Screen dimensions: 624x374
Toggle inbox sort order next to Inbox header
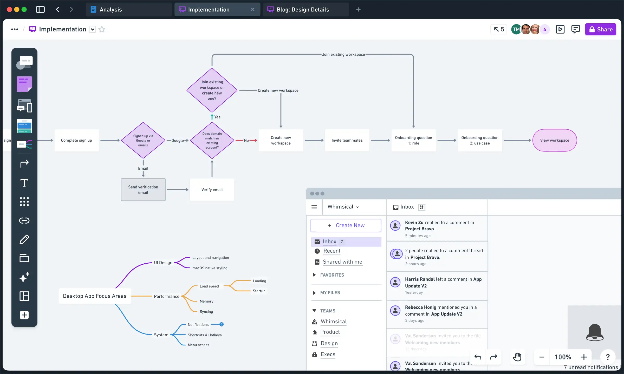coord(421,207)
